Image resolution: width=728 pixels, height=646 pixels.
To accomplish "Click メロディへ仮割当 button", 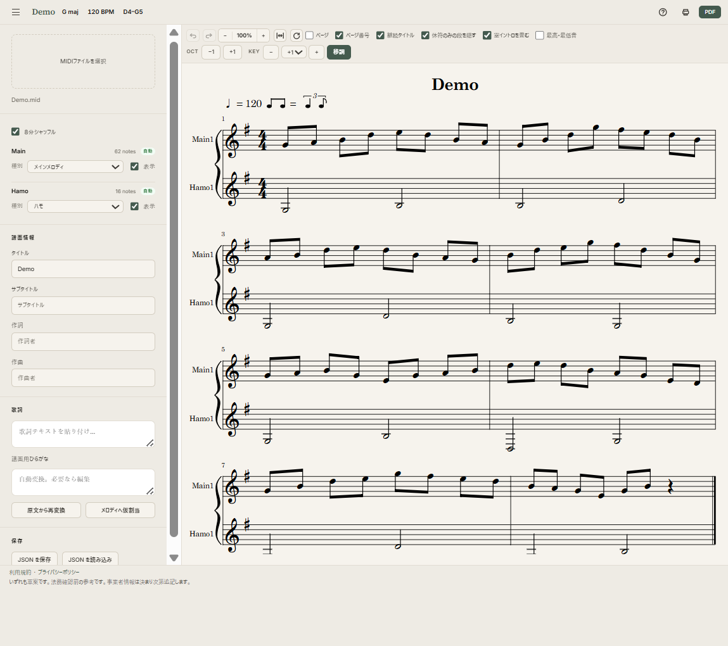I will click(120, 510).
